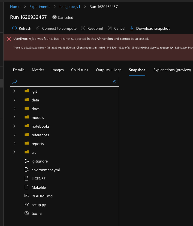Open the feat_pipe_v1 experiment link
Viewport: 193px width, 226px height.
point(70,6)
